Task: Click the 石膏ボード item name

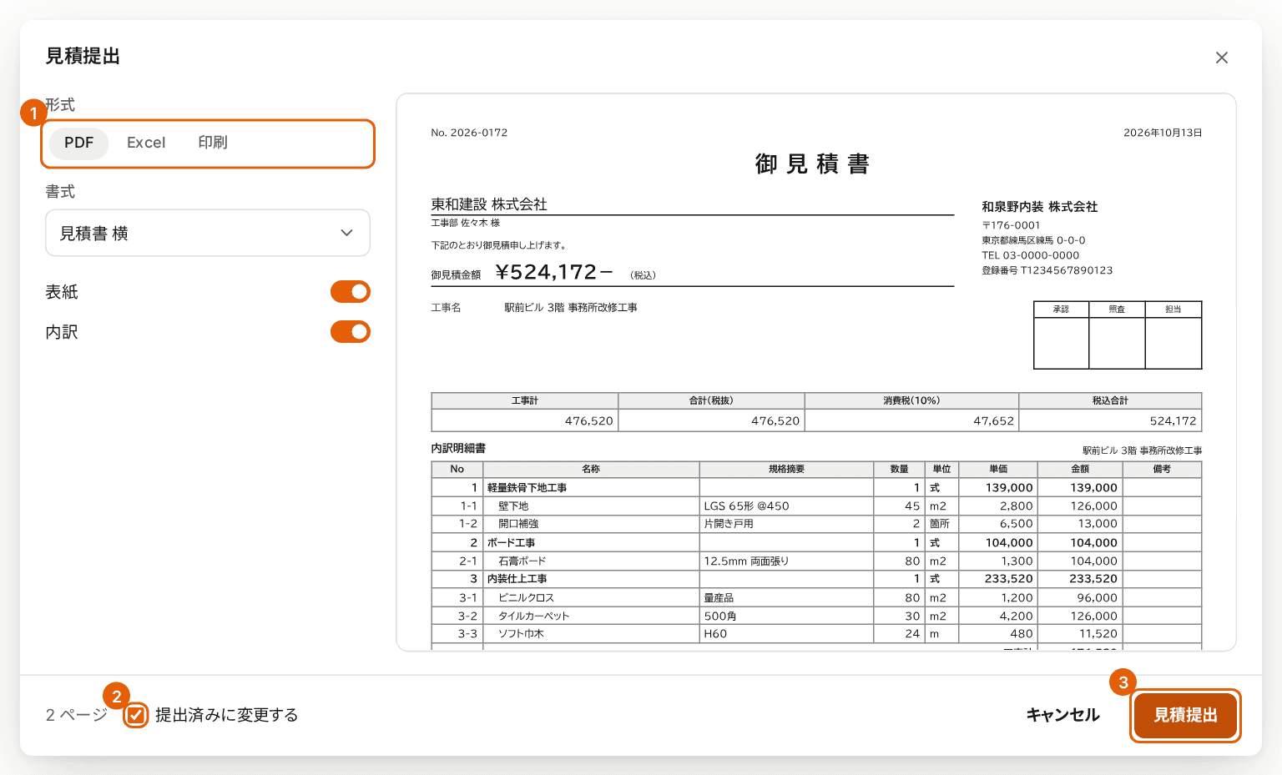Action: click(x=522, y=561)
